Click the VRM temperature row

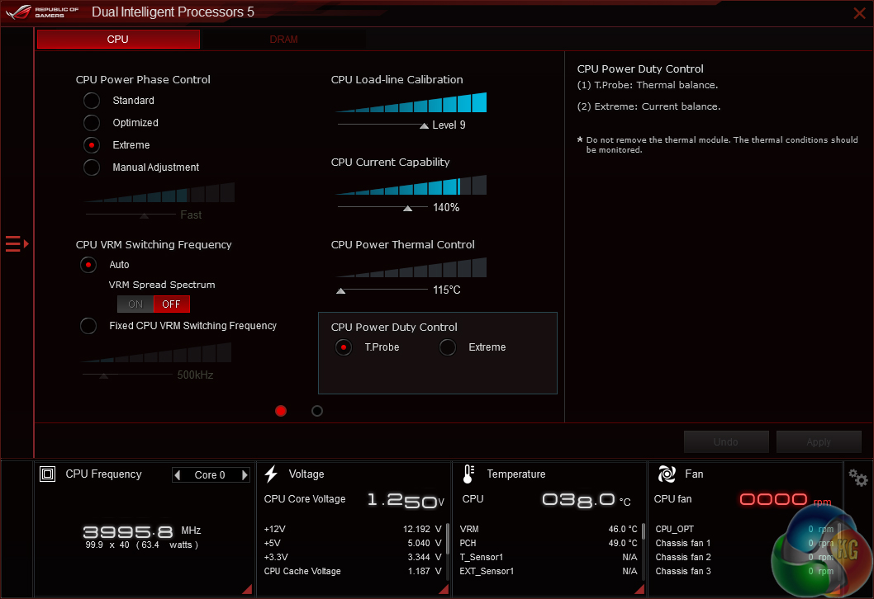[x=549, y=529]
